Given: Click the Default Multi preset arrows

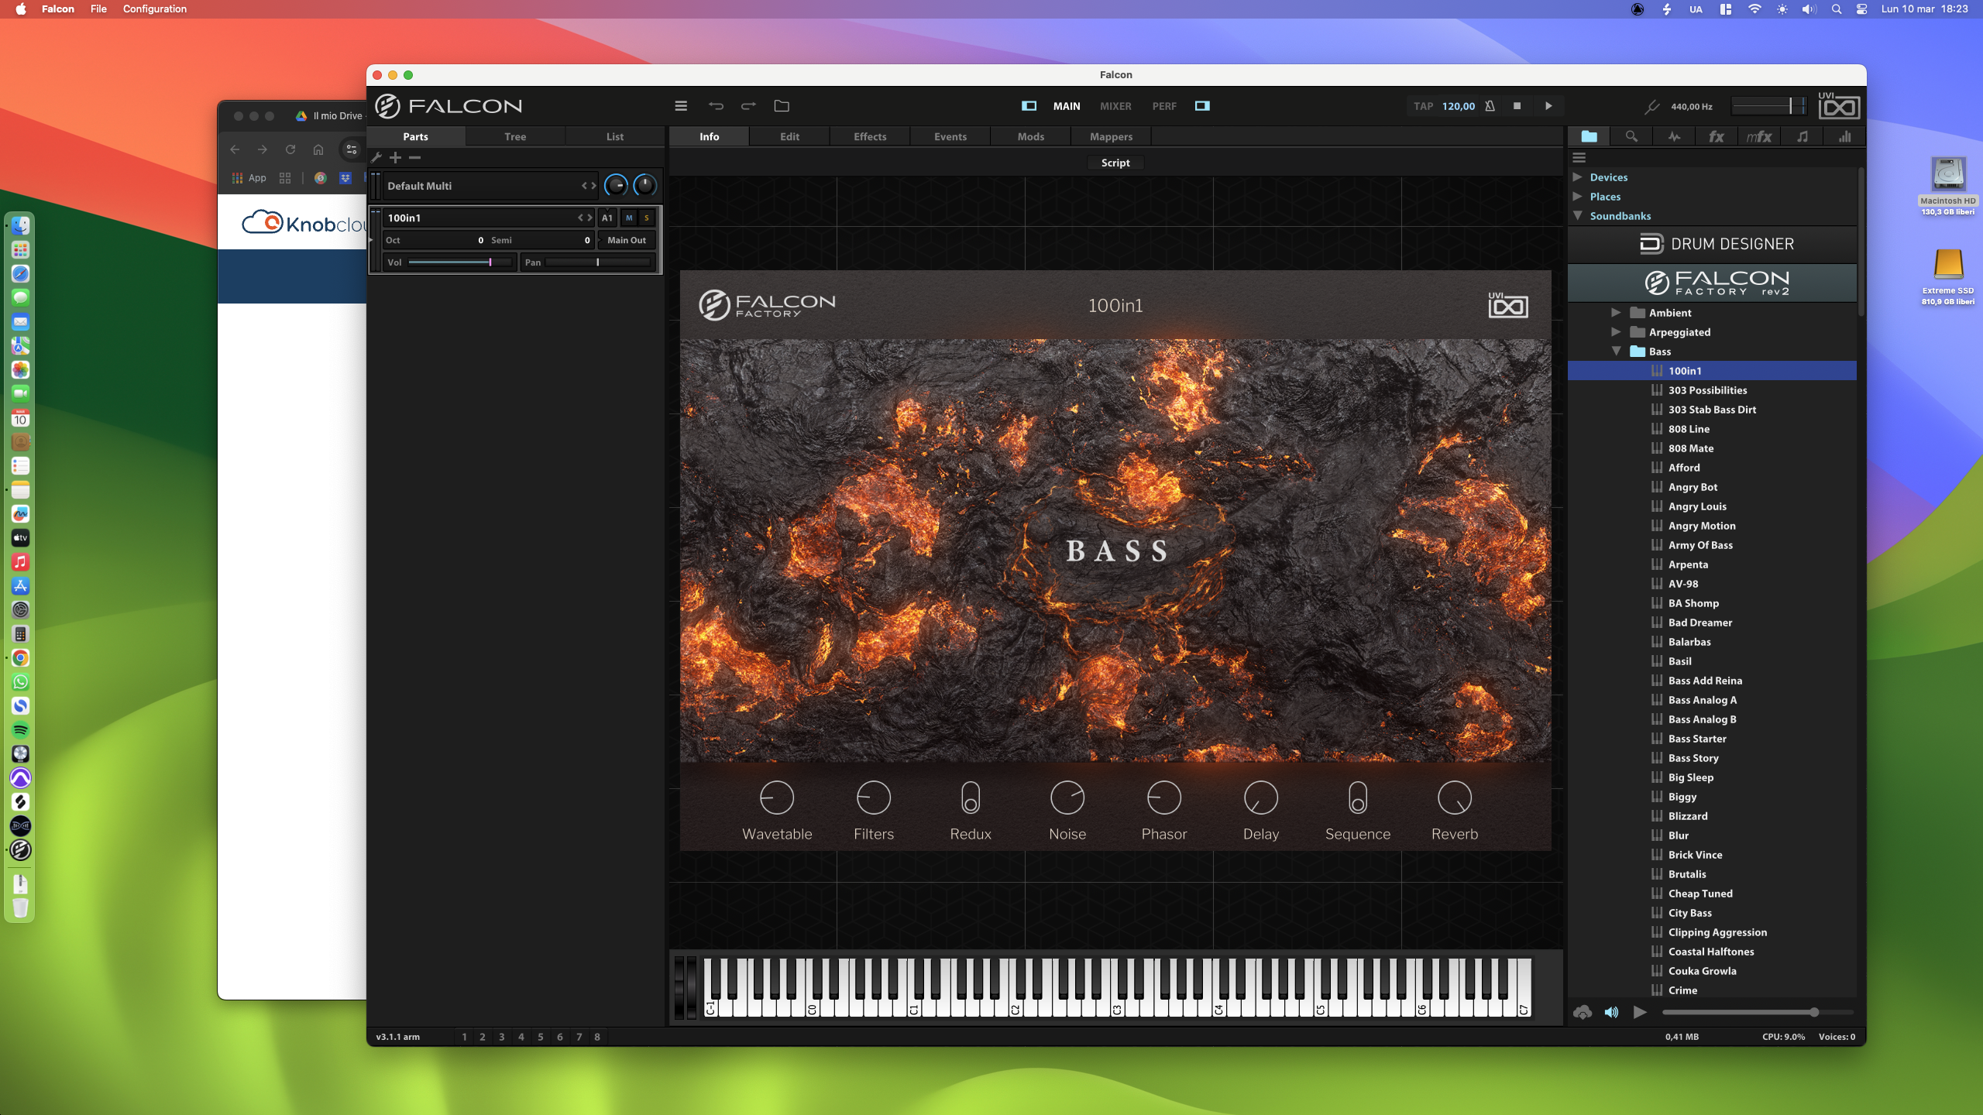Looking at the screenshot, I should coord(589,186).
